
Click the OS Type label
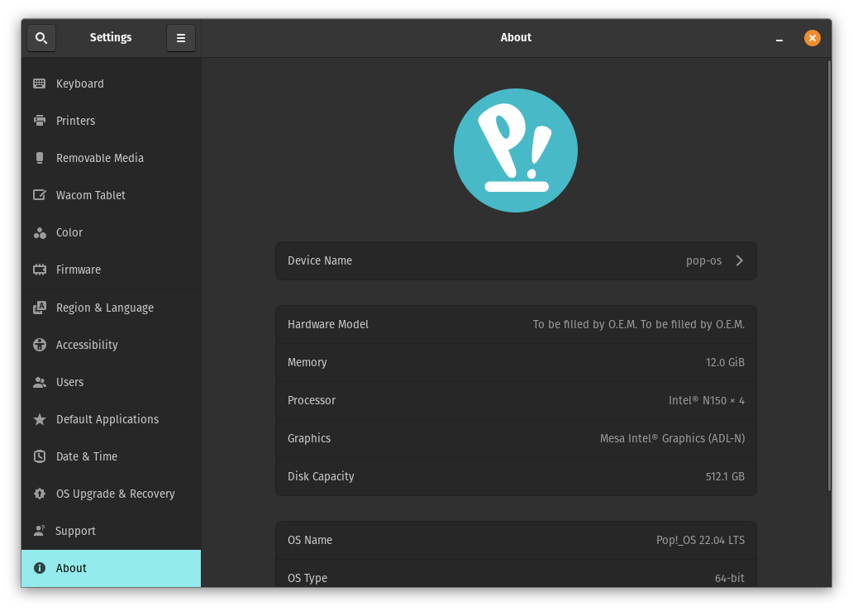307,578
